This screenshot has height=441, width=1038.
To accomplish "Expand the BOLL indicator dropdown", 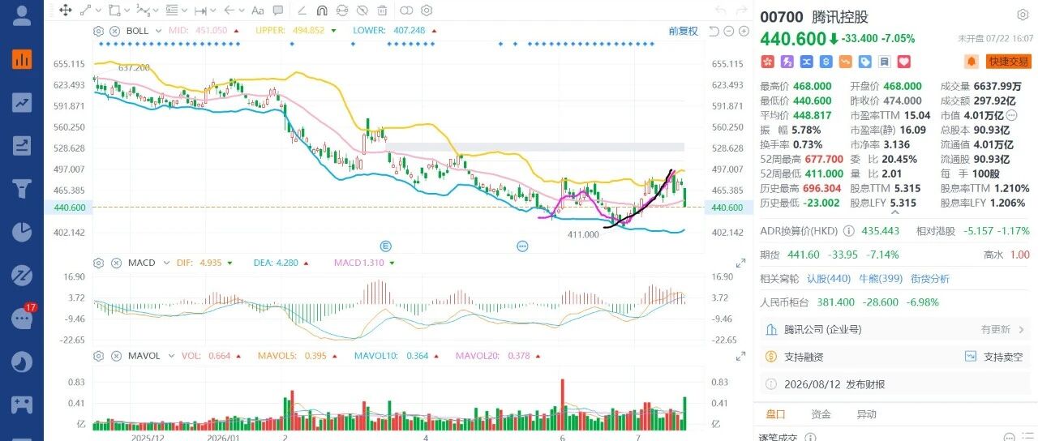I will click(x=157, y=31).
